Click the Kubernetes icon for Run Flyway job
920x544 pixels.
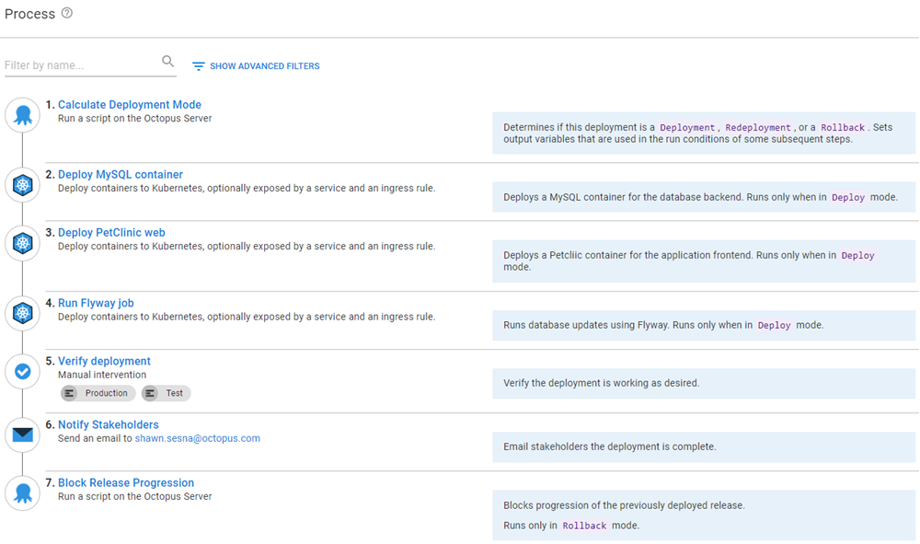coord(22,312)
